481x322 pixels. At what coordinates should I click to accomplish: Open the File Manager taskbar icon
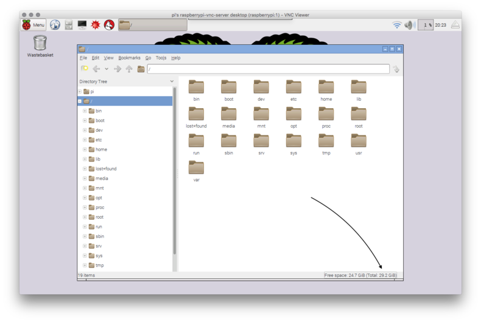[69, 25]
